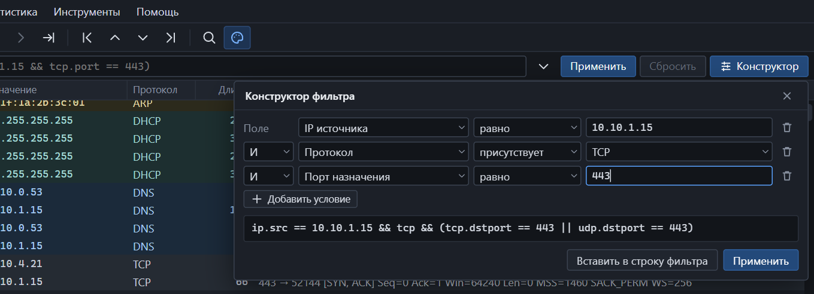Open the search magnifier tool
The image size is (814, 294).
209,38
